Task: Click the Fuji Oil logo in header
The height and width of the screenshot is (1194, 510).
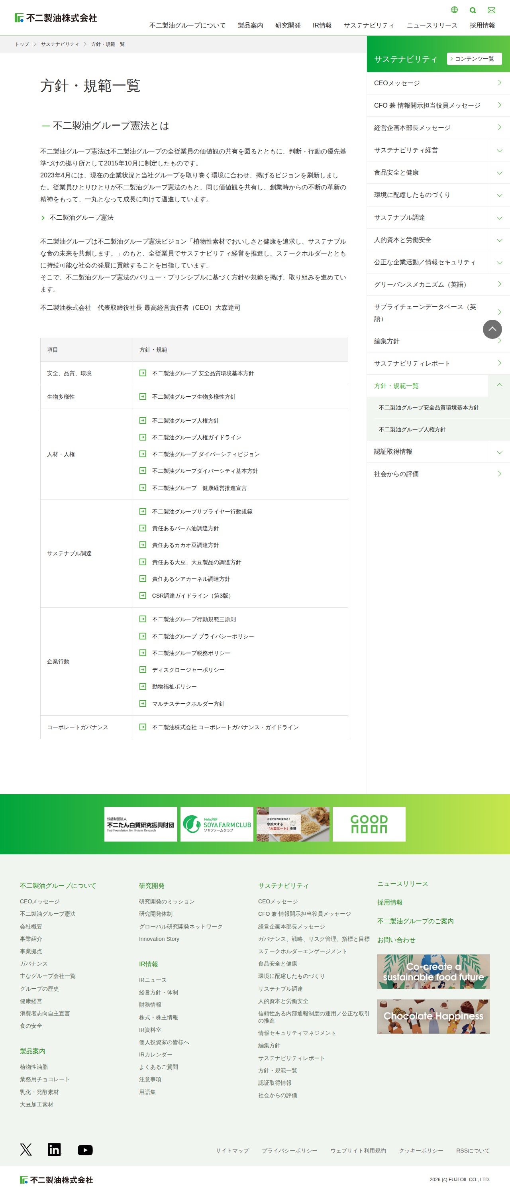Action: coord(56,18)
